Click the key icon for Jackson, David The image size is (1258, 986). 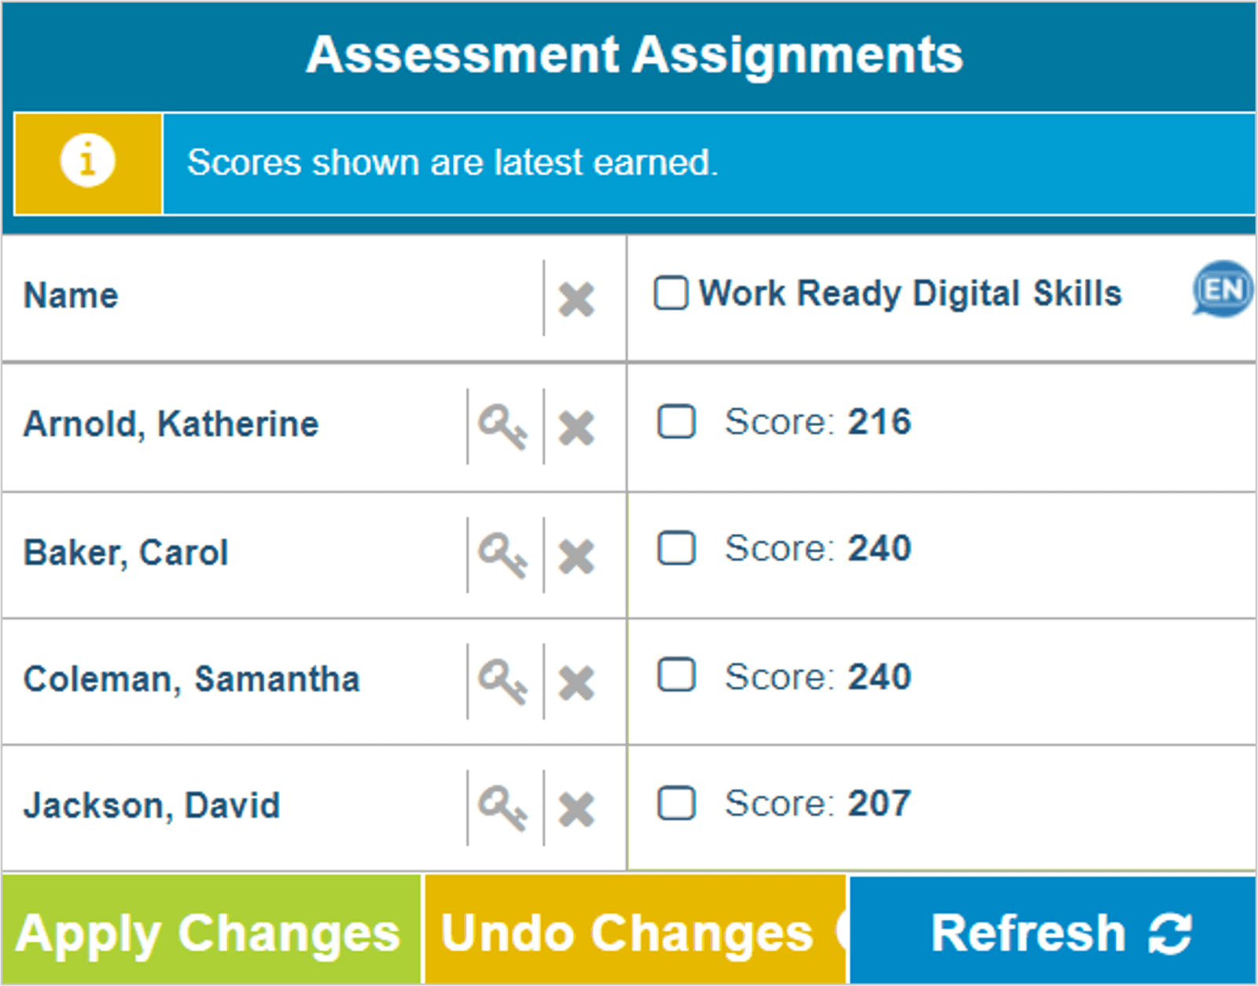click(x=503, y=808)
